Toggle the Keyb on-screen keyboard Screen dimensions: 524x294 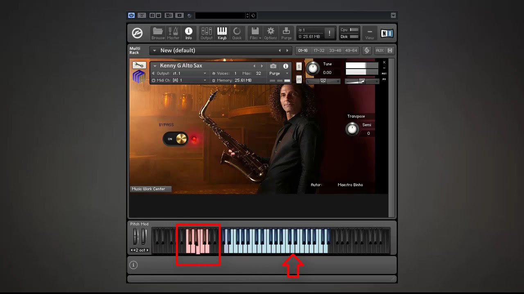coord(222,33)
